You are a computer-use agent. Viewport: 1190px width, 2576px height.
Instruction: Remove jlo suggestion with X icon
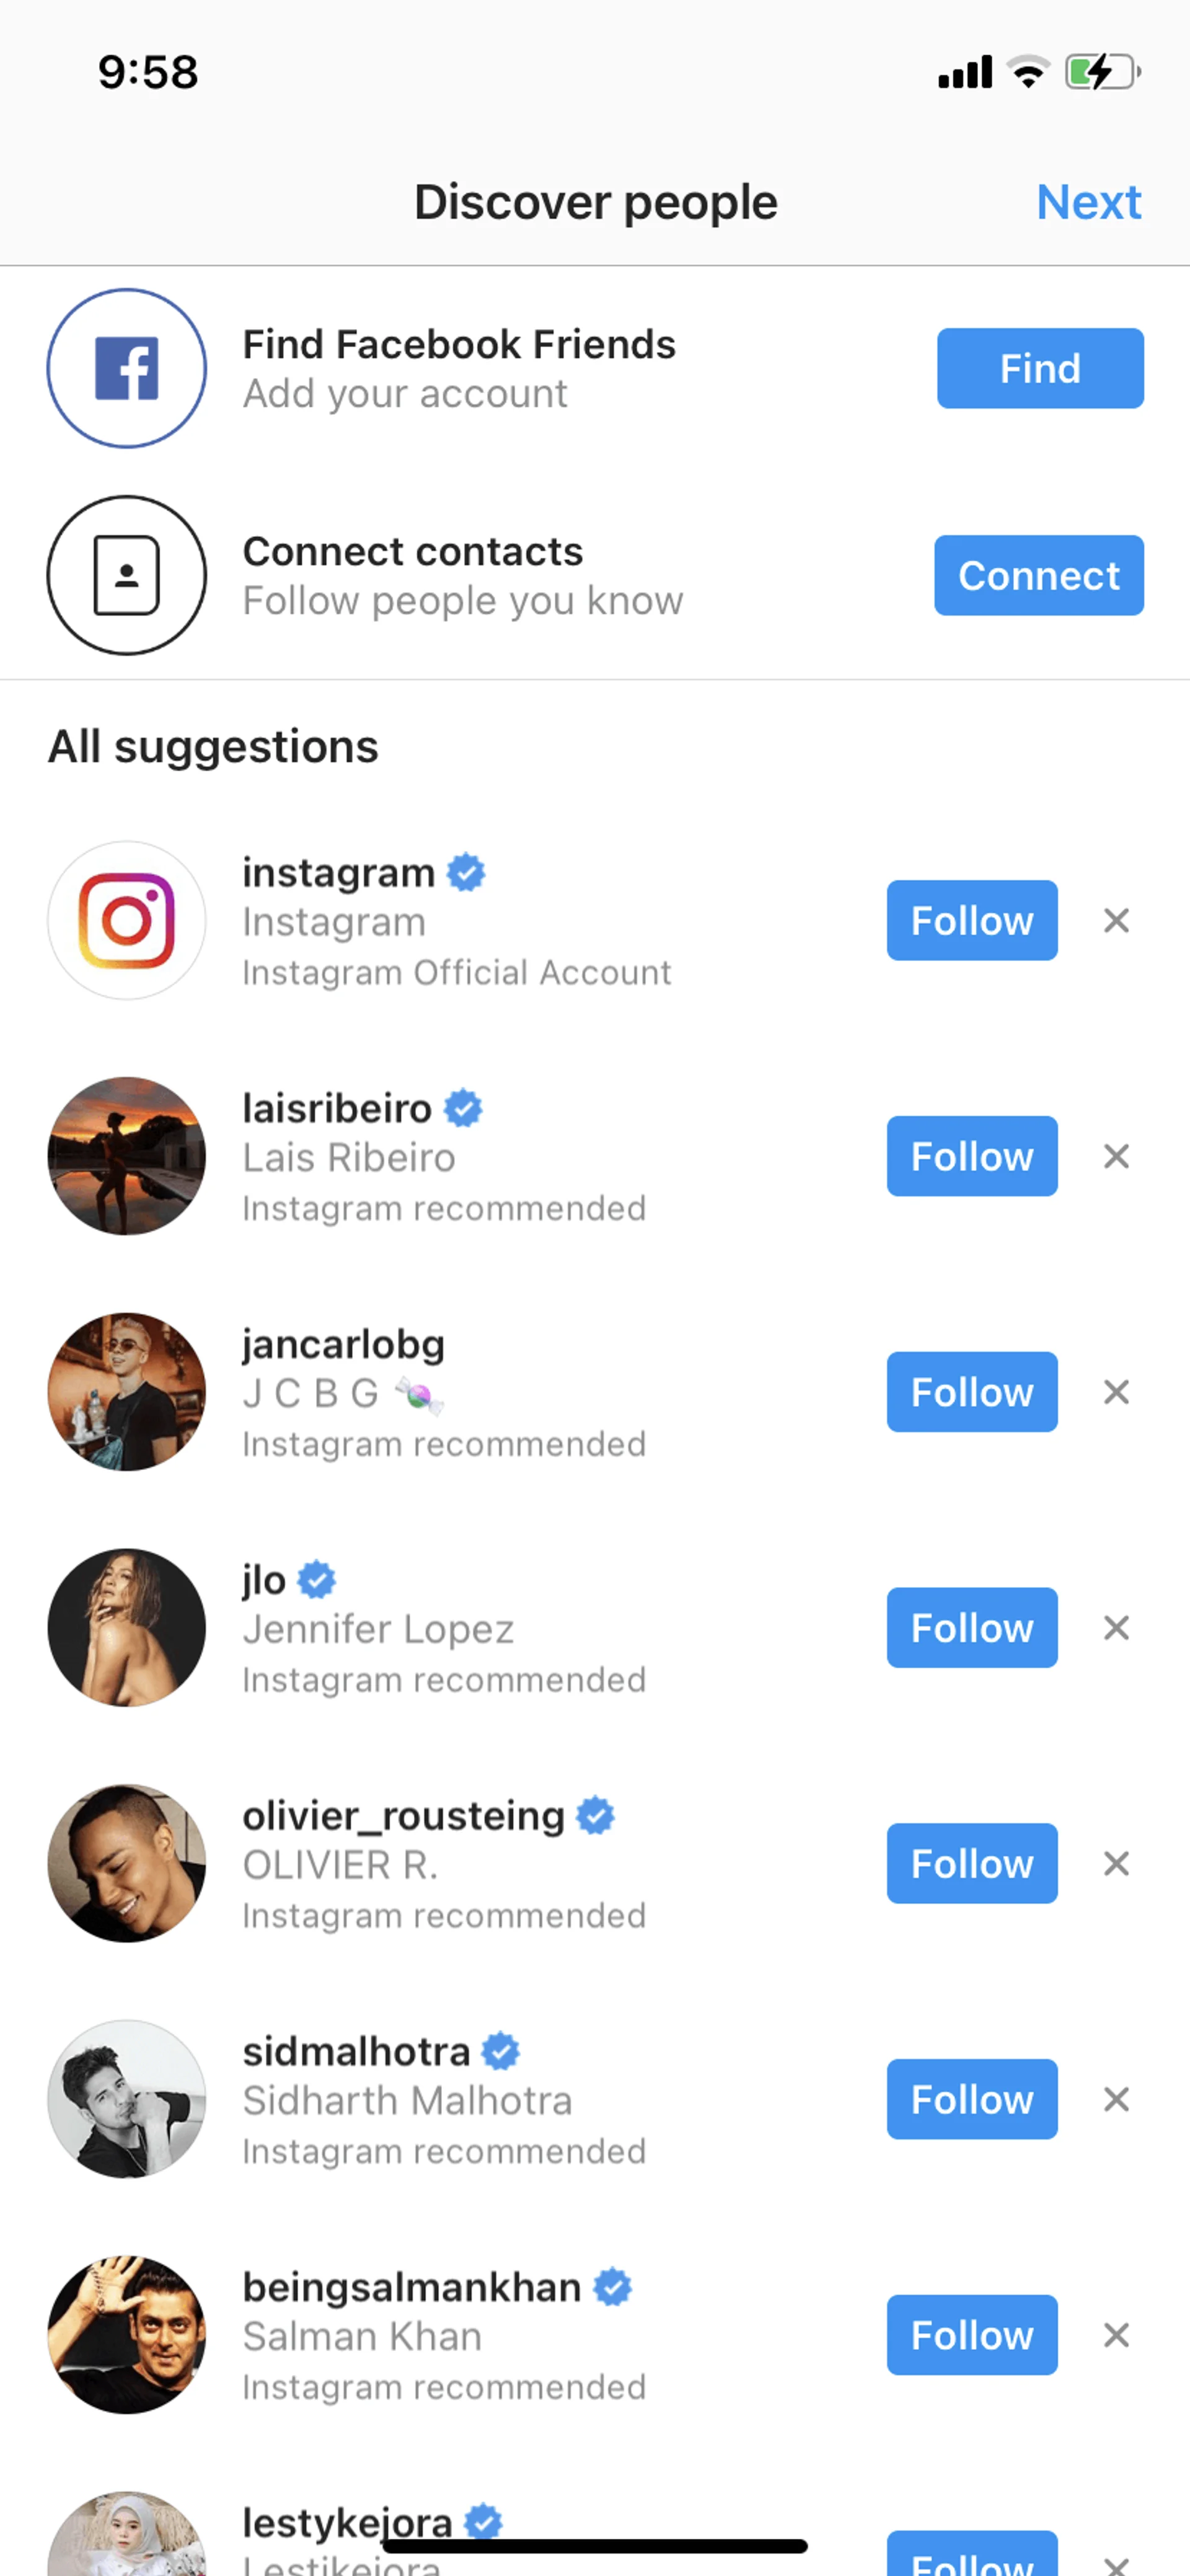click(1116, 1628)
